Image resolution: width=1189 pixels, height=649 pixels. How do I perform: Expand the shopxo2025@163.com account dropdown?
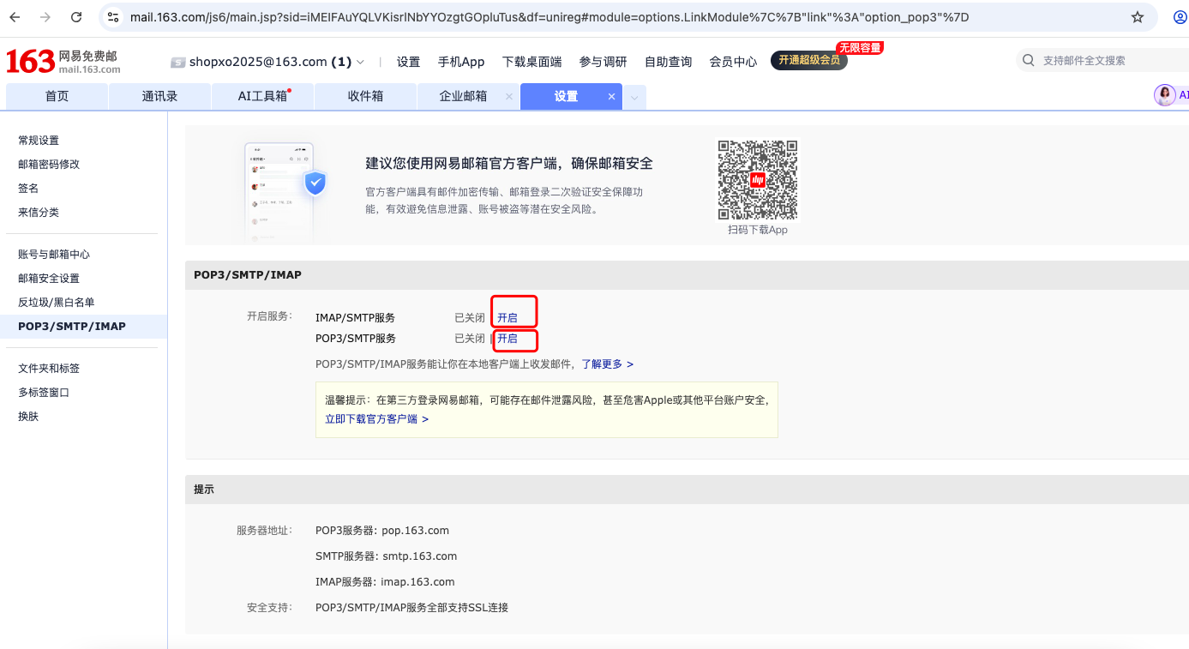coord(360,62)
